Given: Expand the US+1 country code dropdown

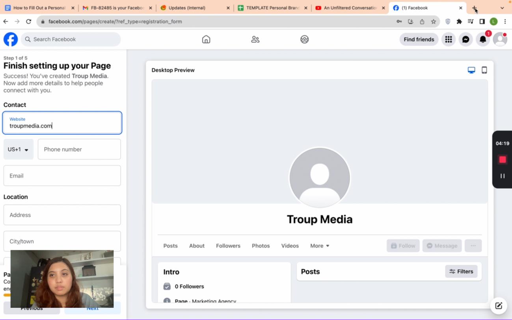Looking at the screenshot, I should tap(19, 149).
